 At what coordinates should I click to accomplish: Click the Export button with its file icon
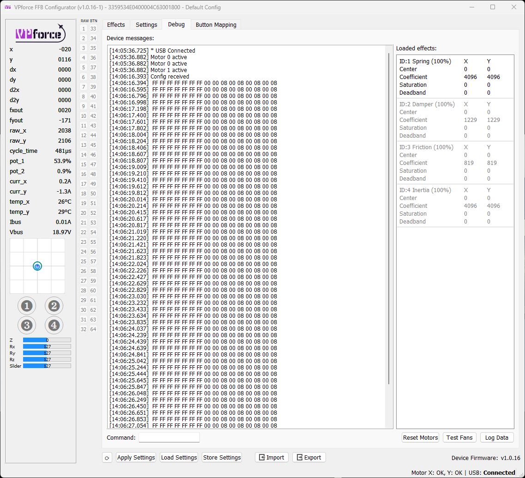pos(308,457)
